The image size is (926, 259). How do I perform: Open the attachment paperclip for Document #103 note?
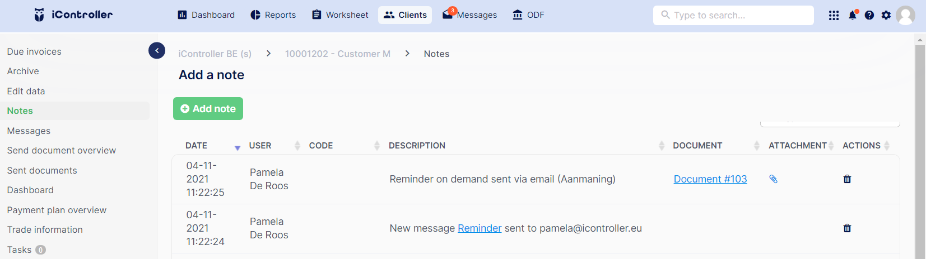[x=773, y=179]
